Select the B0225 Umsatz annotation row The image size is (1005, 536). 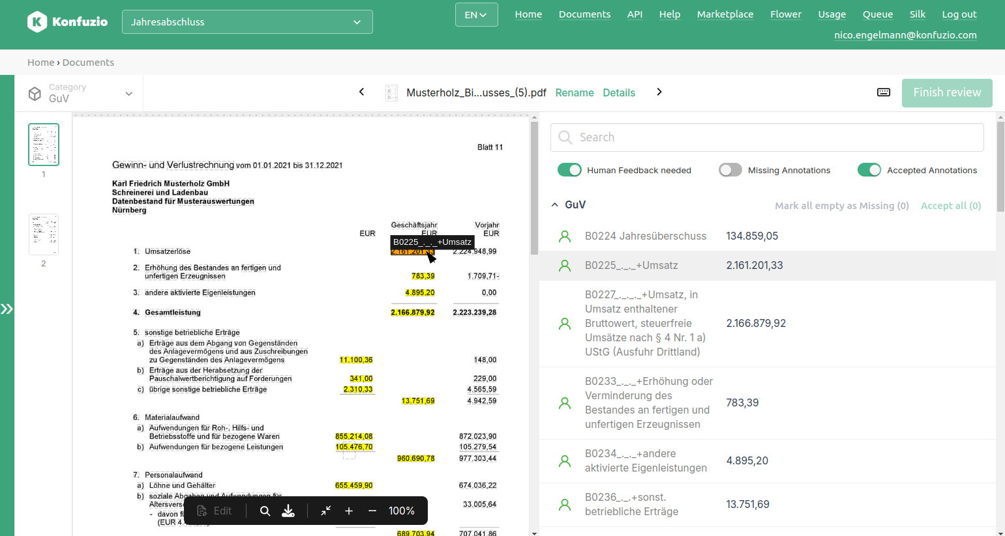click(x=768, y=266)
